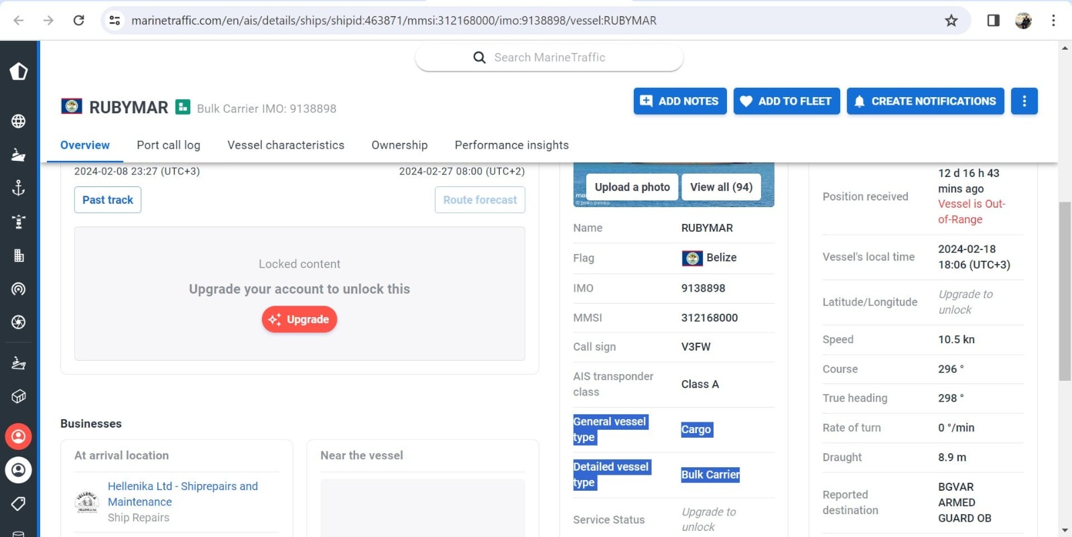Toggle the browser side panel icon
Screen dimensions: 1072x537
pos(994,20)
